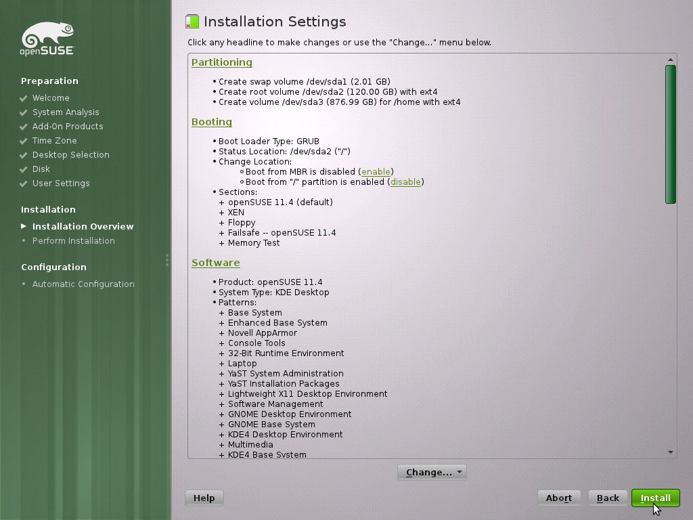Screen dimensions: 693x520
Task: Disable boot from "/" partition link
Action: (x=406, y=181)
